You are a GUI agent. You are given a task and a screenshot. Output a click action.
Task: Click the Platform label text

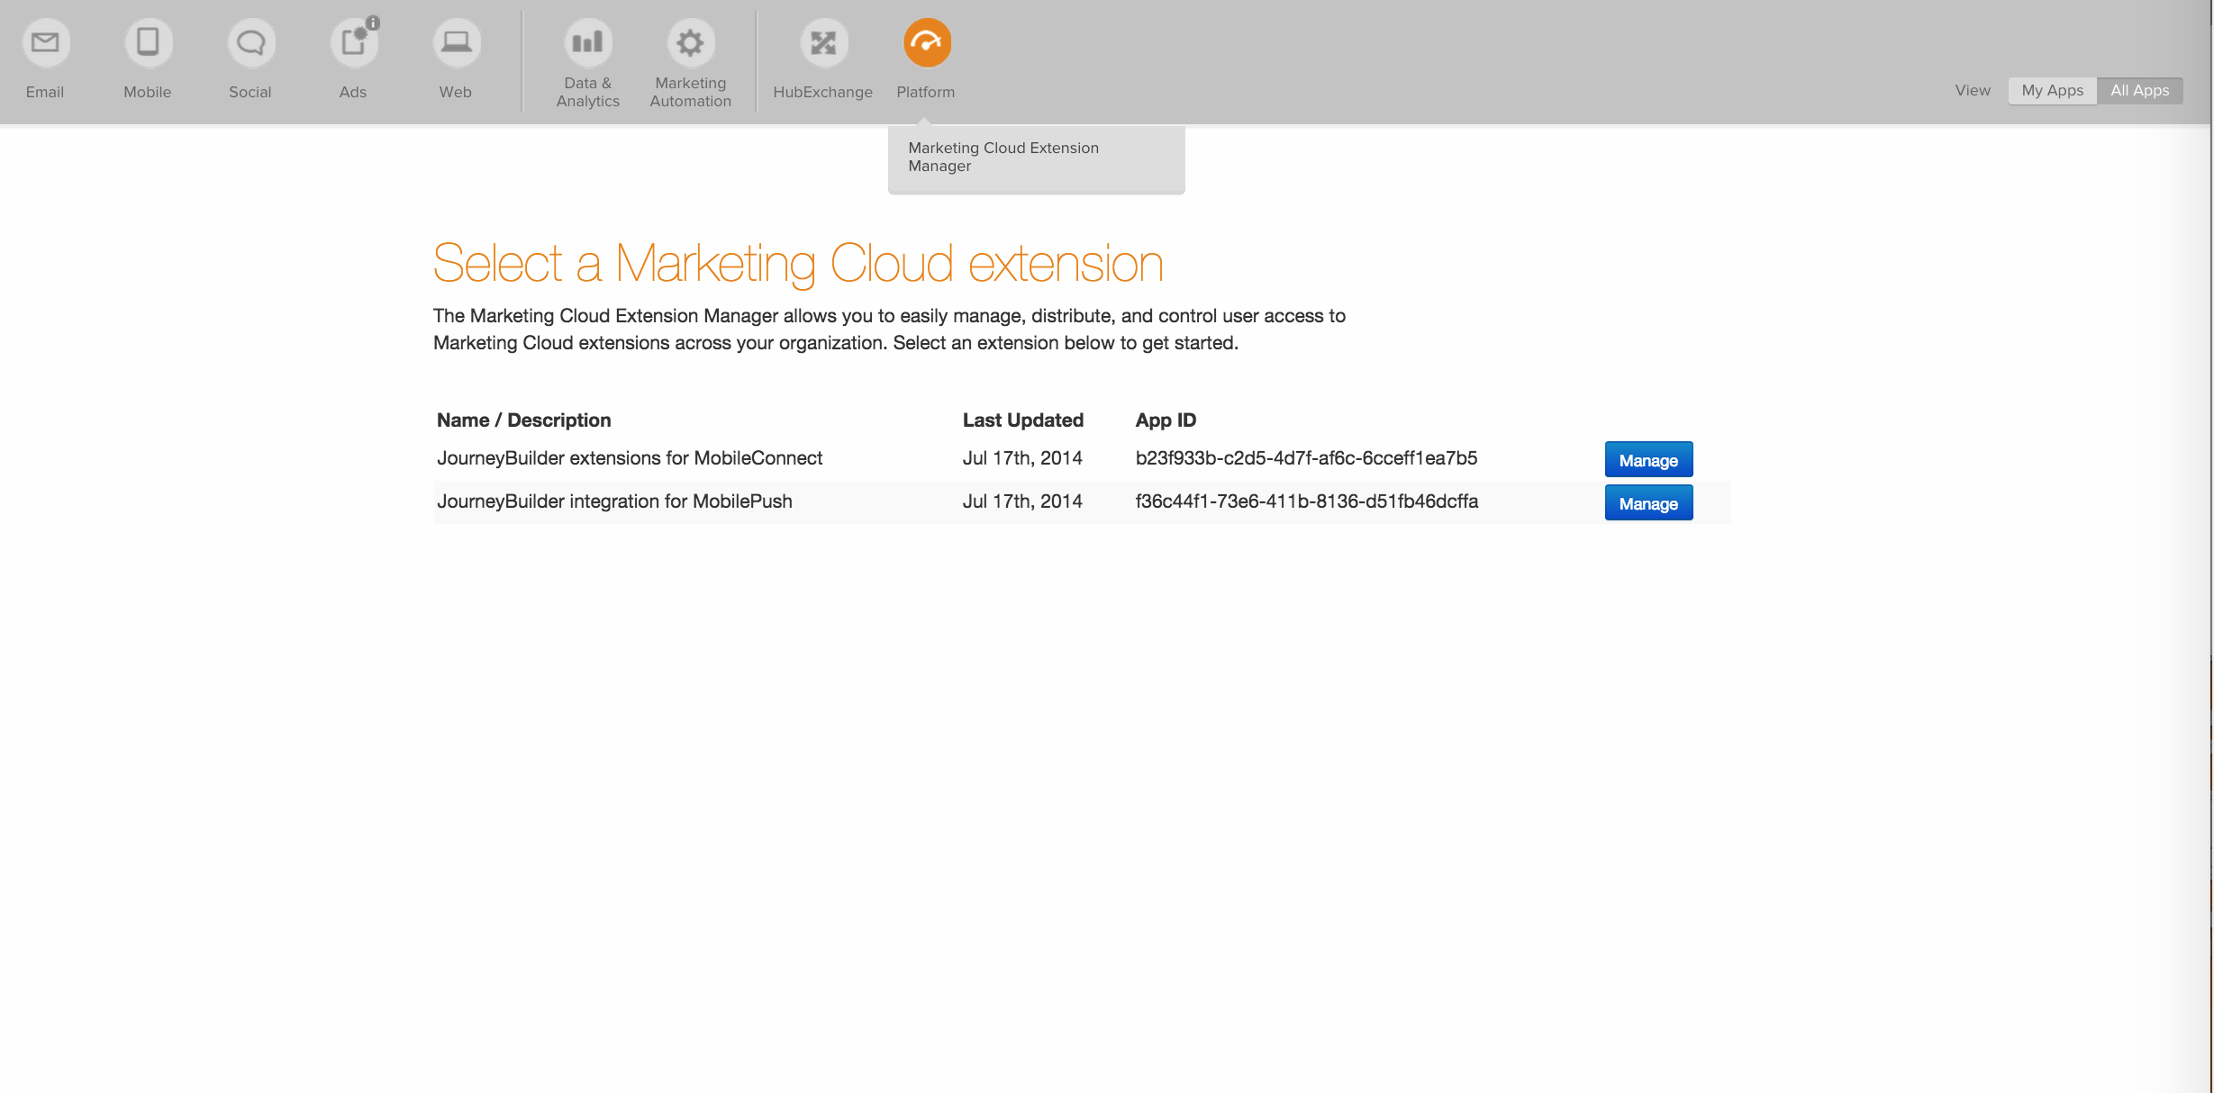tap(926, 92)
